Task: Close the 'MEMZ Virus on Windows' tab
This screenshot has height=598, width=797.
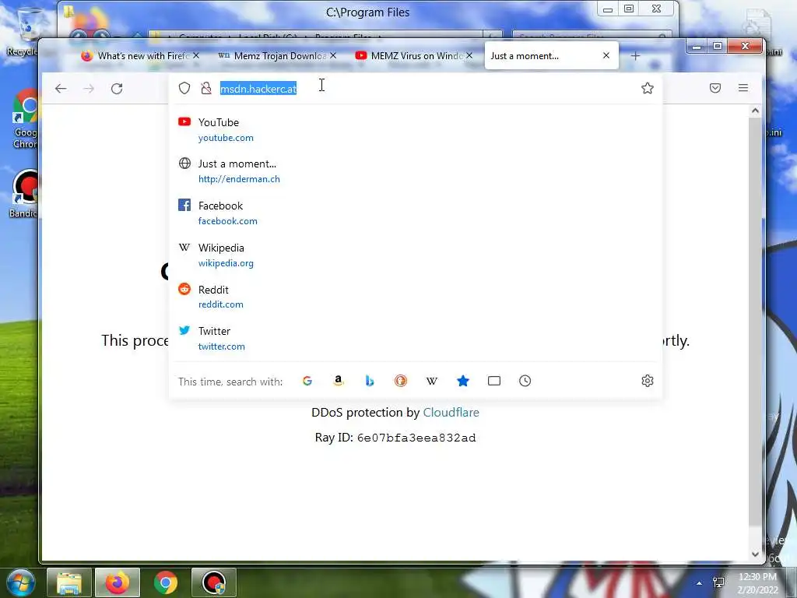Action: [469, 55]
